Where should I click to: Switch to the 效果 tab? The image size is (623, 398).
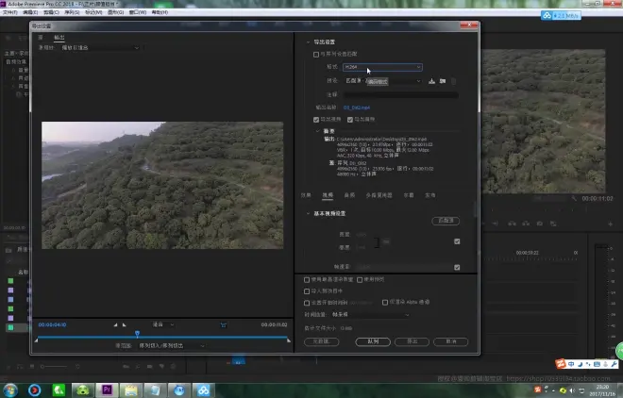(306, 195)
